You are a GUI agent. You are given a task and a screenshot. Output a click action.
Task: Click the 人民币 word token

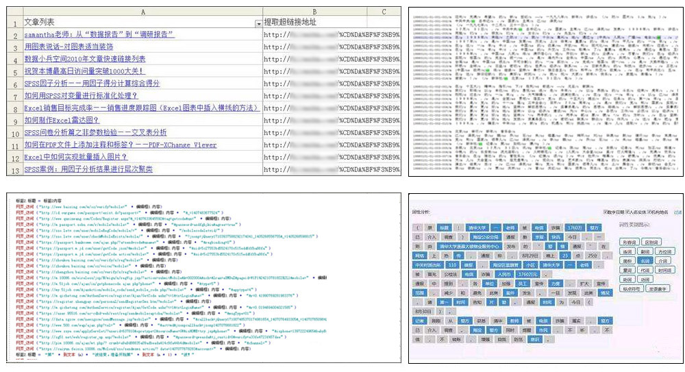[505, 274]
